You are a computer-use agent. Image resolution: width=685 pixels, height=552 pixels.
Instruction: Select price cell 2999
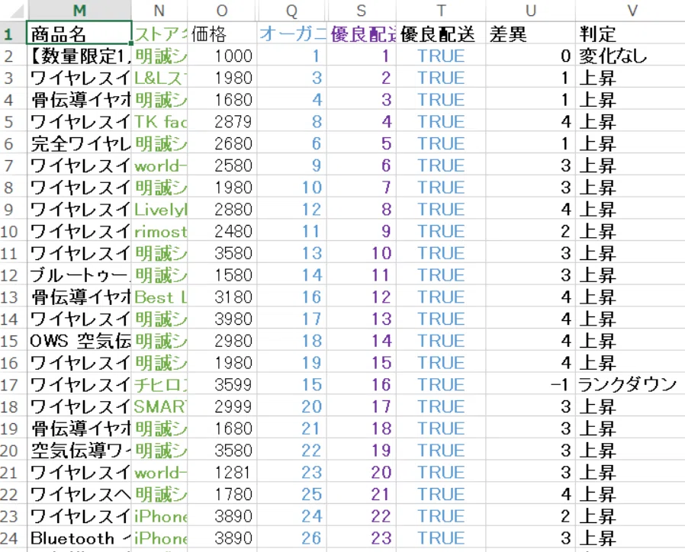[223, 406]
